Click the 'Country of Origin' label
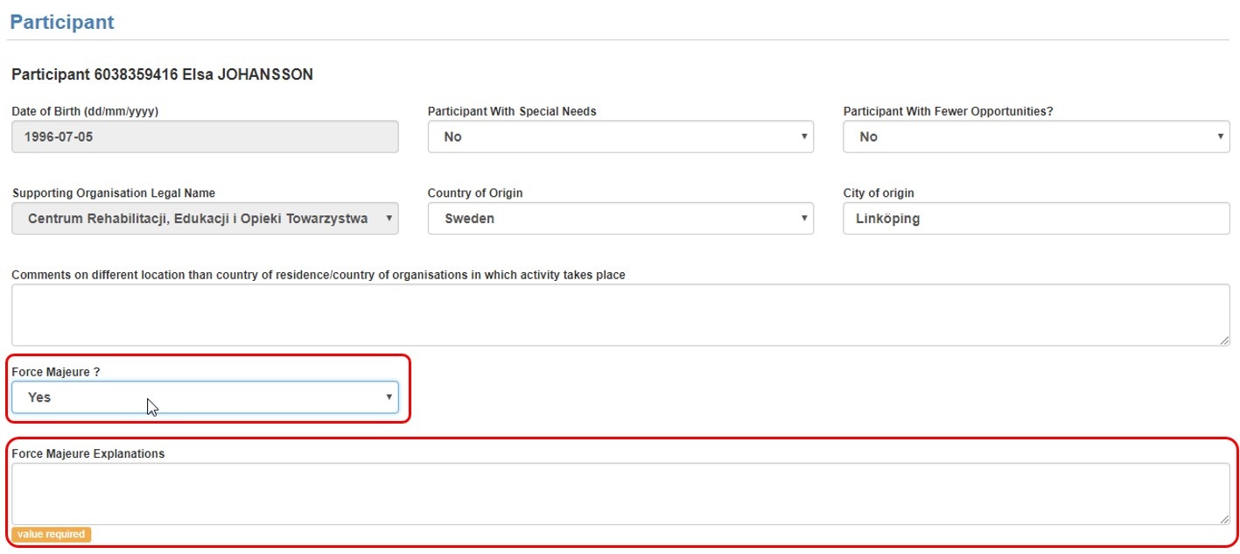This screenshot has height=554, width=1240. (475, 193)
